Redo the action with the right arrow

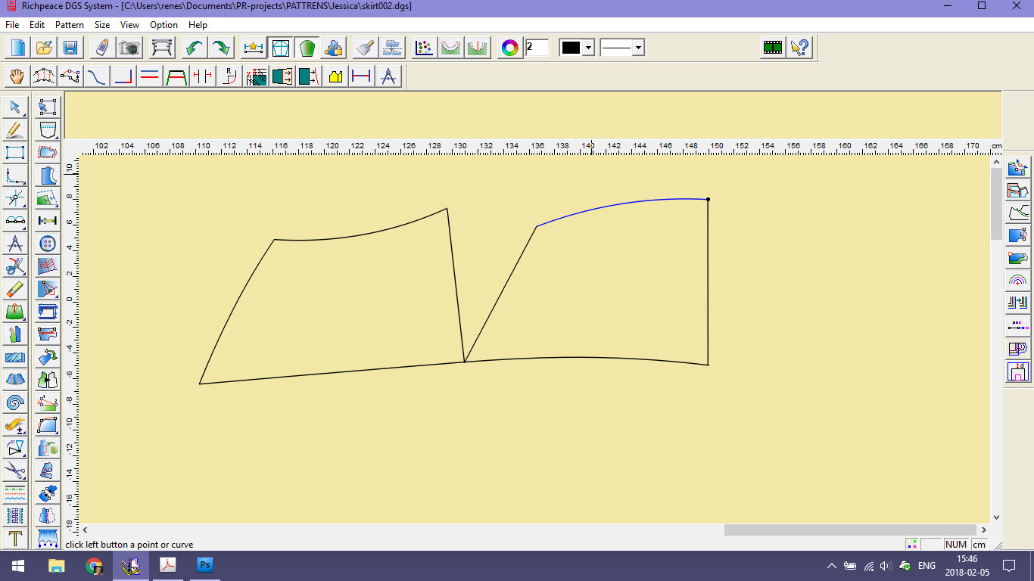point(221,48)
